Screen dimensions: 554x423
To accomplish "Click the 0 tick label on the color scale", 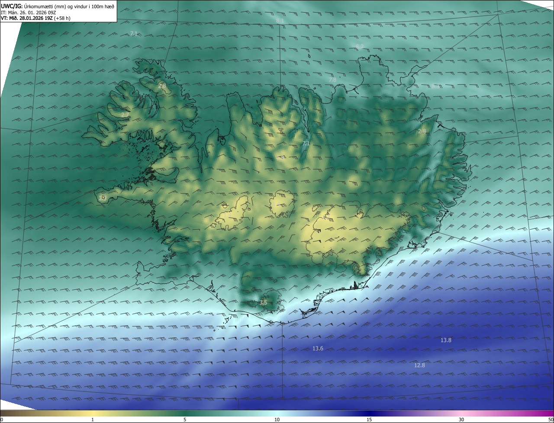I will (2, 420).
